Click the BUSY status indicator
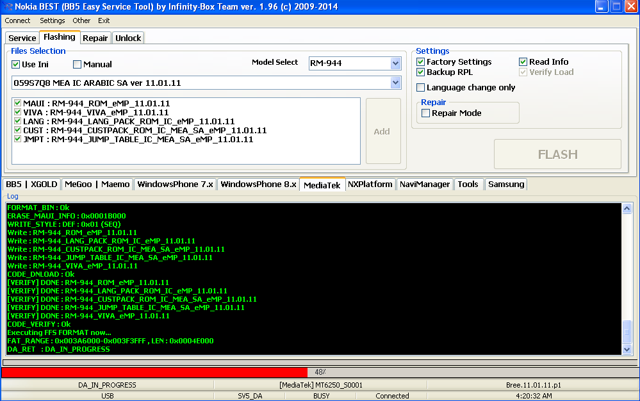Viewport: 640px width, 401px height. (321, 396)
